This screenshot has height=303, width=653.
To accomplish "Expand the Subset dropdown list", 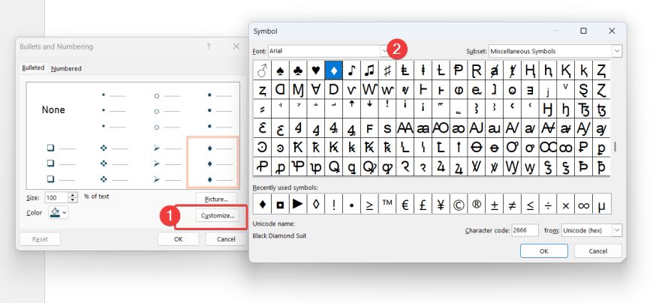I will click(617, 51).
